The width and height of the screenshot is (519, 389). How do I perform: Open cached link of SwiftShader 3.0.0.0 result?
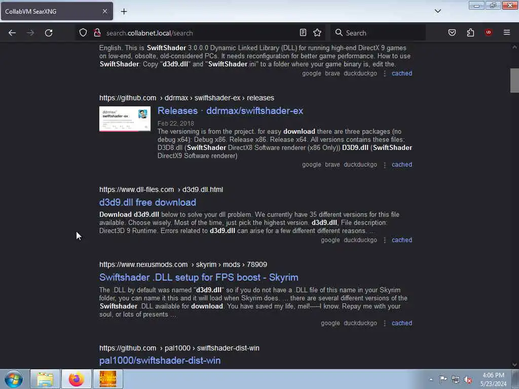pos(402,73)
